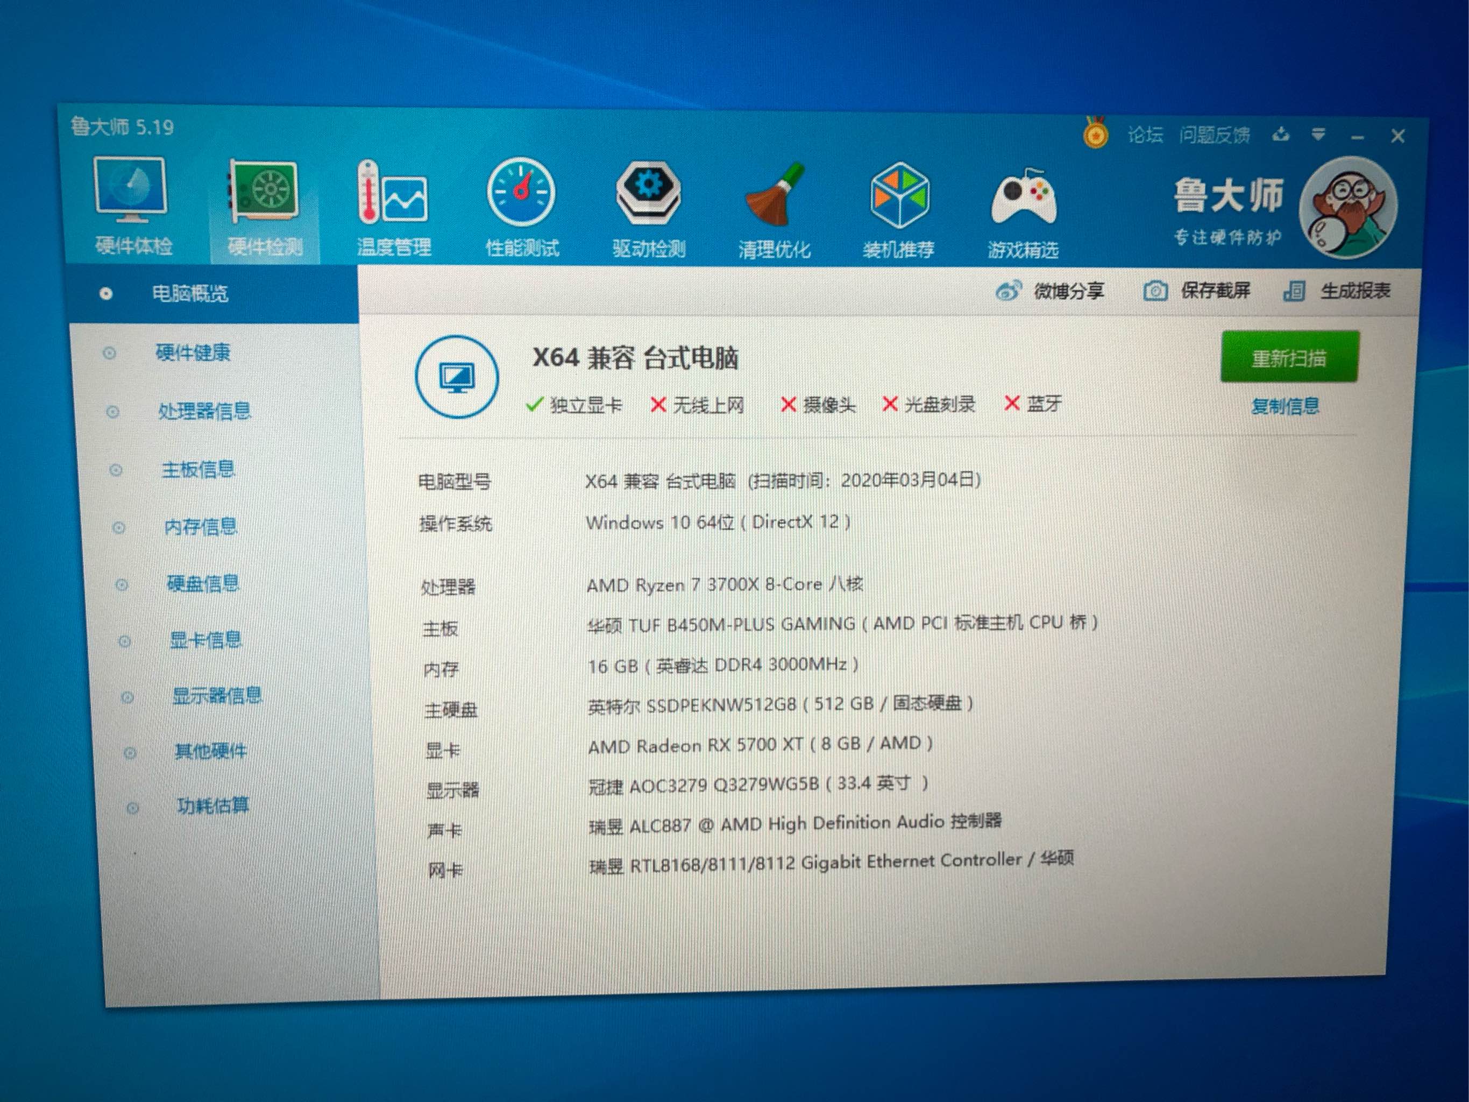1469x1102 pixels.
Task: Open 内存信息 sidebar item
Action: [x=201, y=527]
